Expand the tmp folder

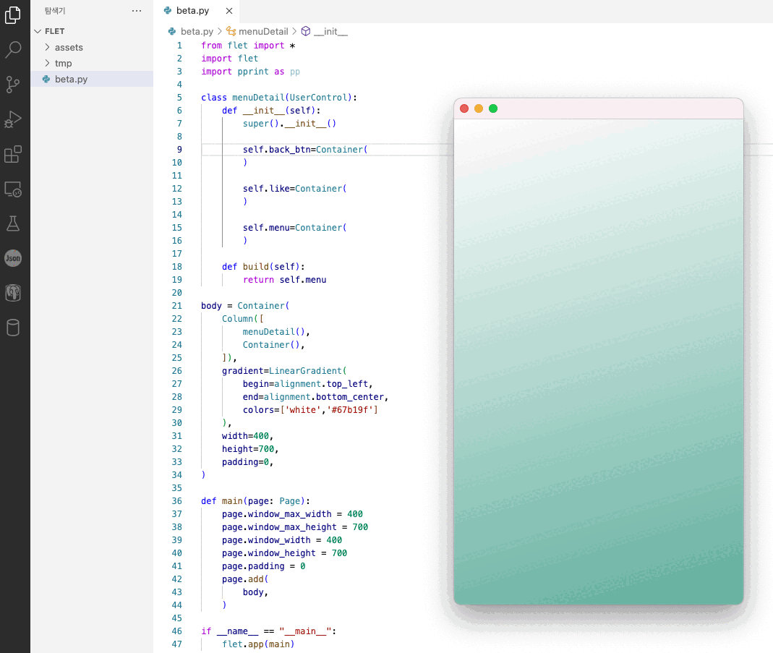point(63,63)
